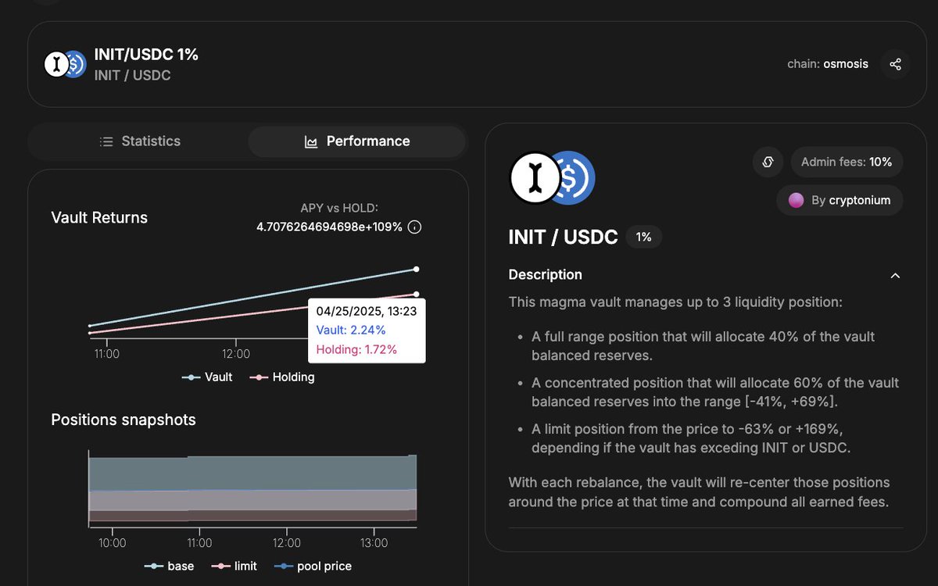Click the info icon beside APY vs HOLD value
Image resolution: width=938 pixels, height=586 pixels.
[415, 227]
